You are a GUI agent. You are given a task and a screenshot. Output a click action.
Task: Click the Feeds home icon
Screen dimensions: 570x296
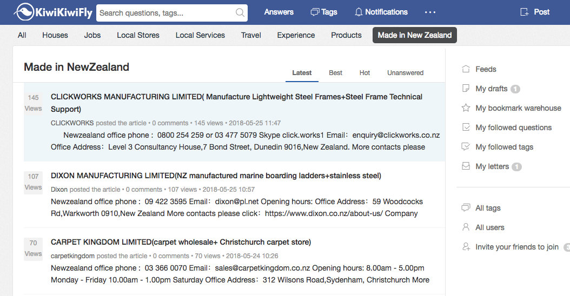click(x=466, y=69)
